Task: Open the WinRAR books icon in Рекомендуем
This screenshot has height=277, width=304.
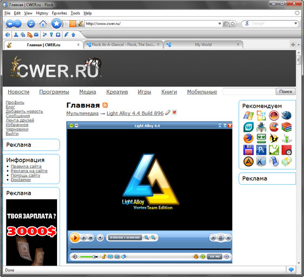Action: [x=287, y=127]
